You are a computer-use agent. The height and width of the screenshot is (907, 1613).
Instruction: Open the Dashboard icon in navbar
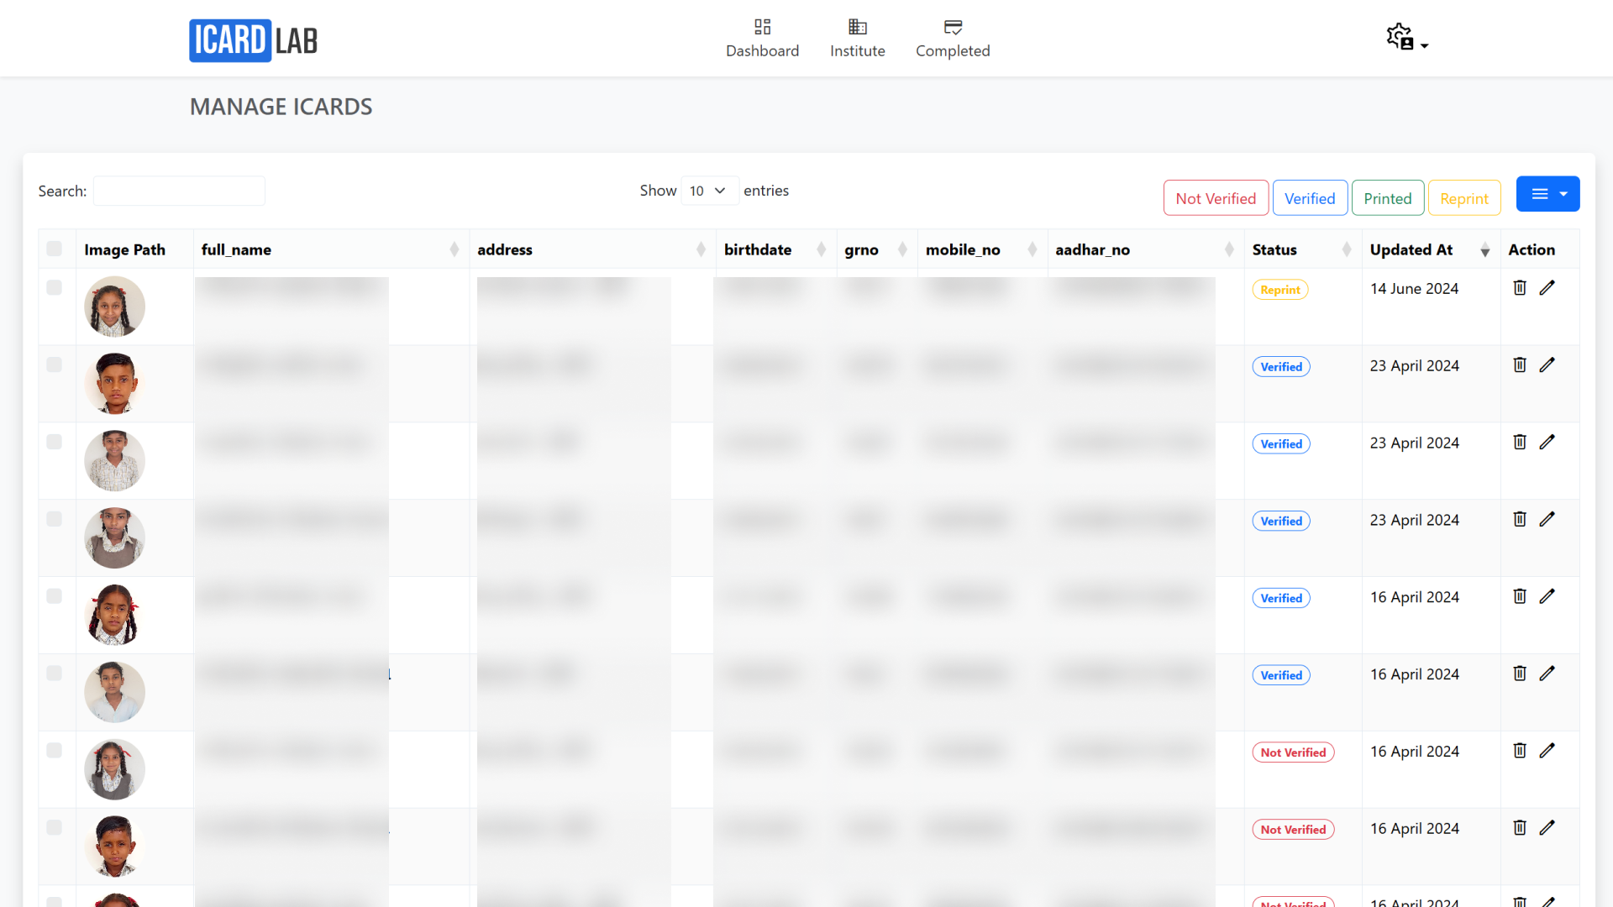[x=762, y=27]
